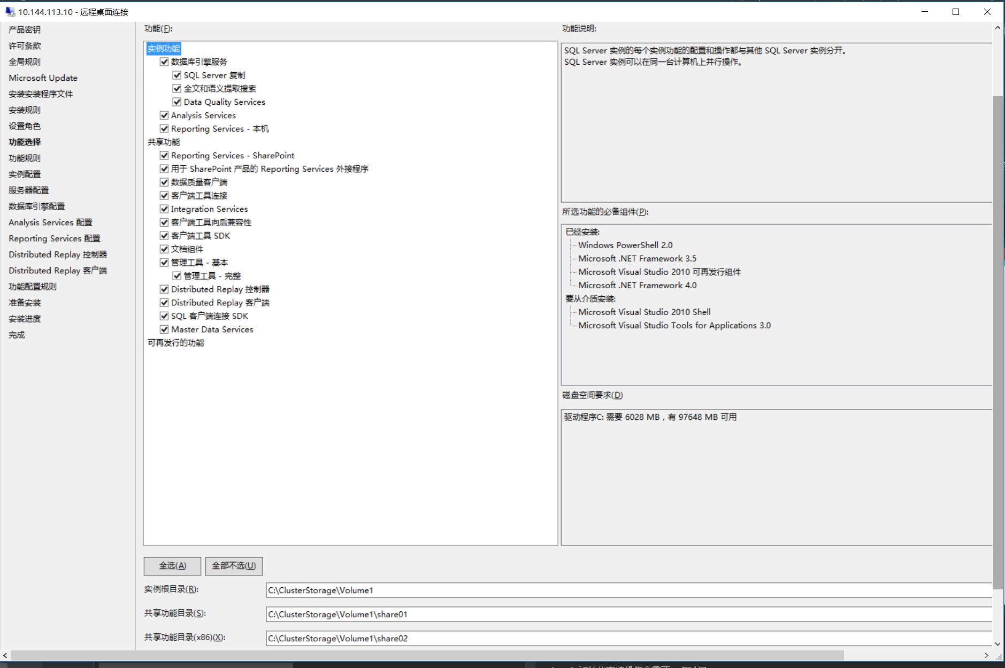The height and width of the screenshot is (668, 1005).
Task: Go to 产品密钥 step in sidebar
Action: [x=25, y=30]
